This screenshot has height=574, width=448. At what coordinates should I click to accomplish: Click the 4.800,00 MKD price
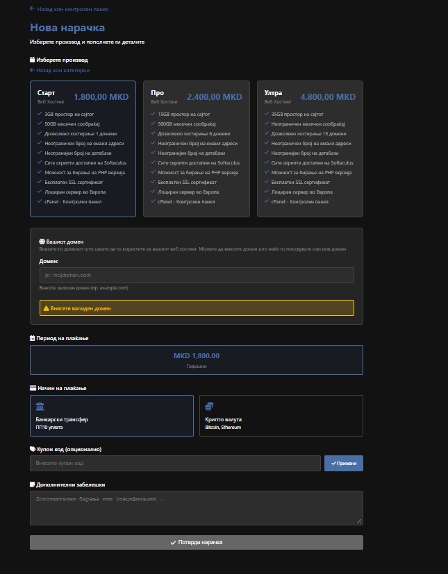(x=328, y=97)
